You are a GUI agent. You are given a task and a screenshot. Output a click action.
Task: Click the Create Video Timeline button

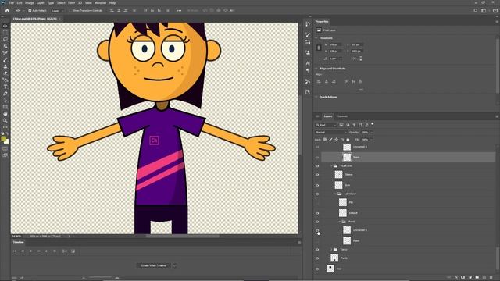(154, 265)
